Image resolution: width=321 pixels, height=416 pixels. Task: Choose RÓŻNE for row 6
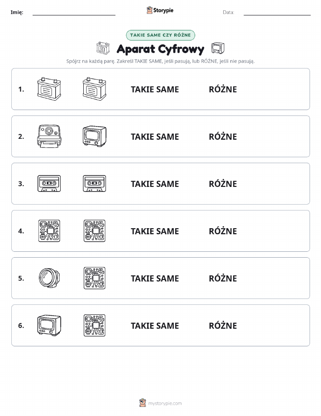223,326
